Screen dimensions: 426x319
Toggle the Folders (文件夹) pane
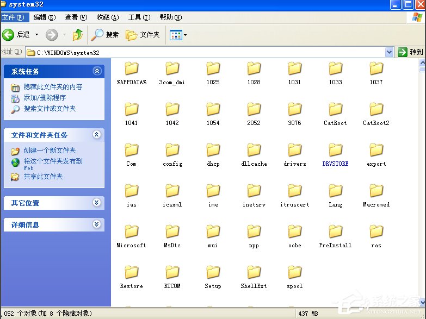(x=143, y=35)
